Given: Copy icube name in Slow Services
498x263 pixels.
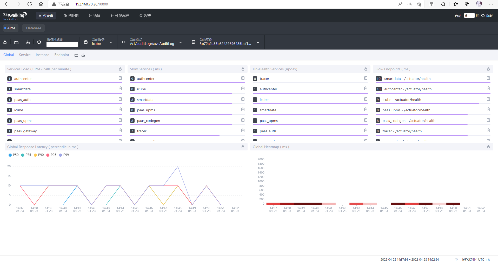Looking at the screenshot, I should tap(243, 88).
